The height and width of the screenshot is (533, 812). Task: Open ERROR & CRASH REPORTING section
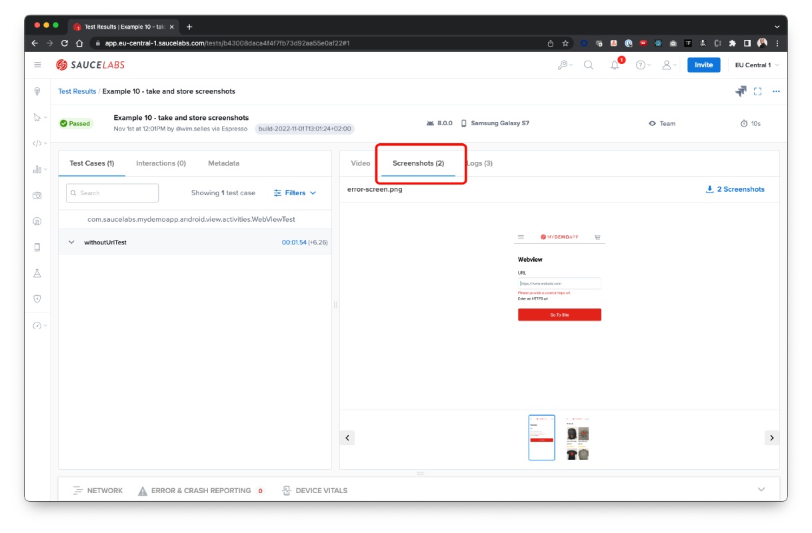click(201, 490)
